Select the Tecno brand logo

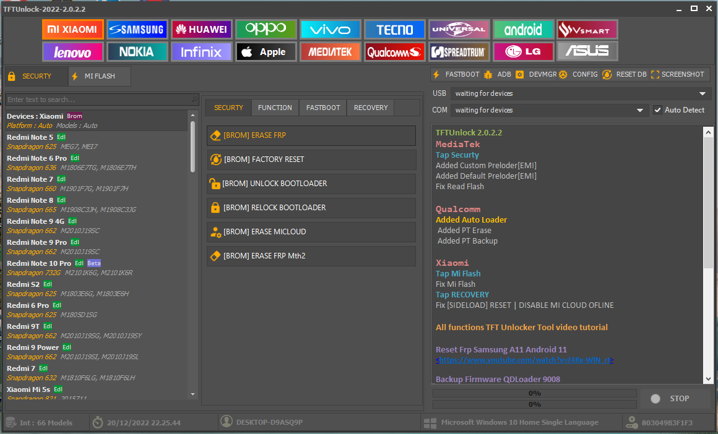(x=395, y=30)
